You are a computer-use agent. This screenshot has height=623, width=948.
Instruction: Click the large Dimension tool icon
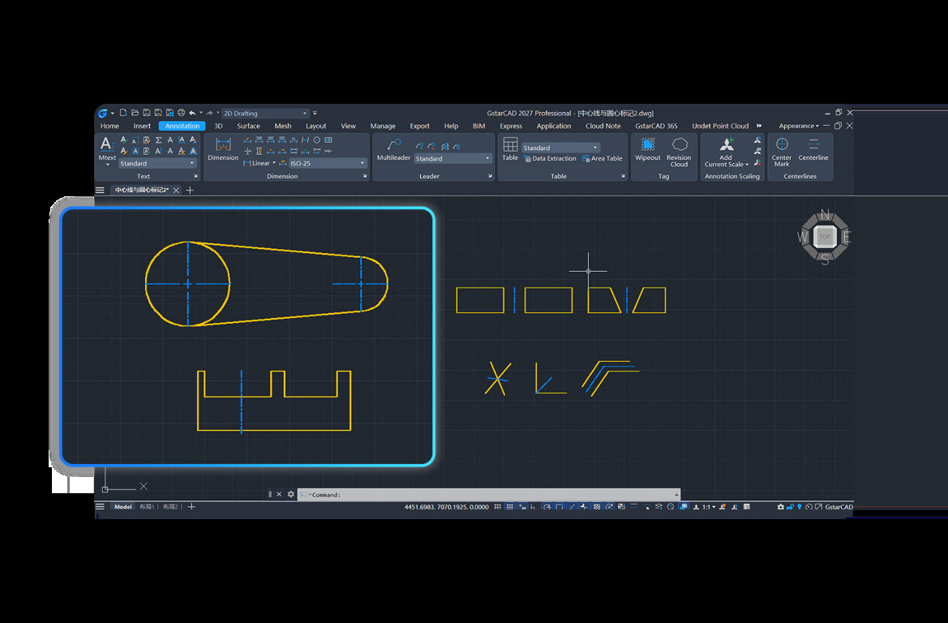point(223,149)
